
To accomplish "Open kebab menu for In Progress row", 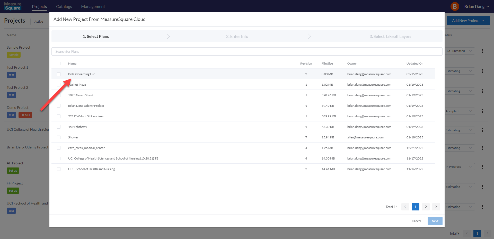I will coord(482,167).
